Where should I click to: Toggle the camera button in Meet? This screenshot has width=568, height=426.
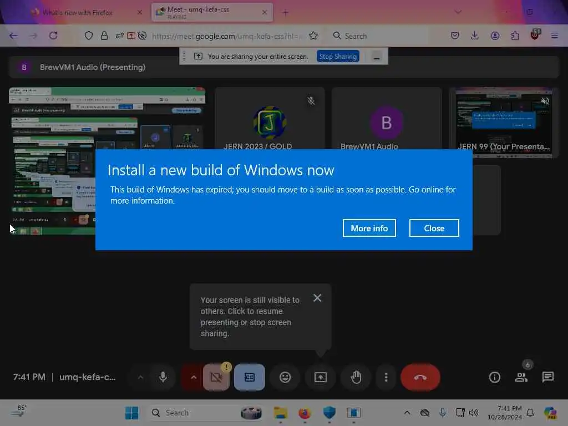coord(216,377)
